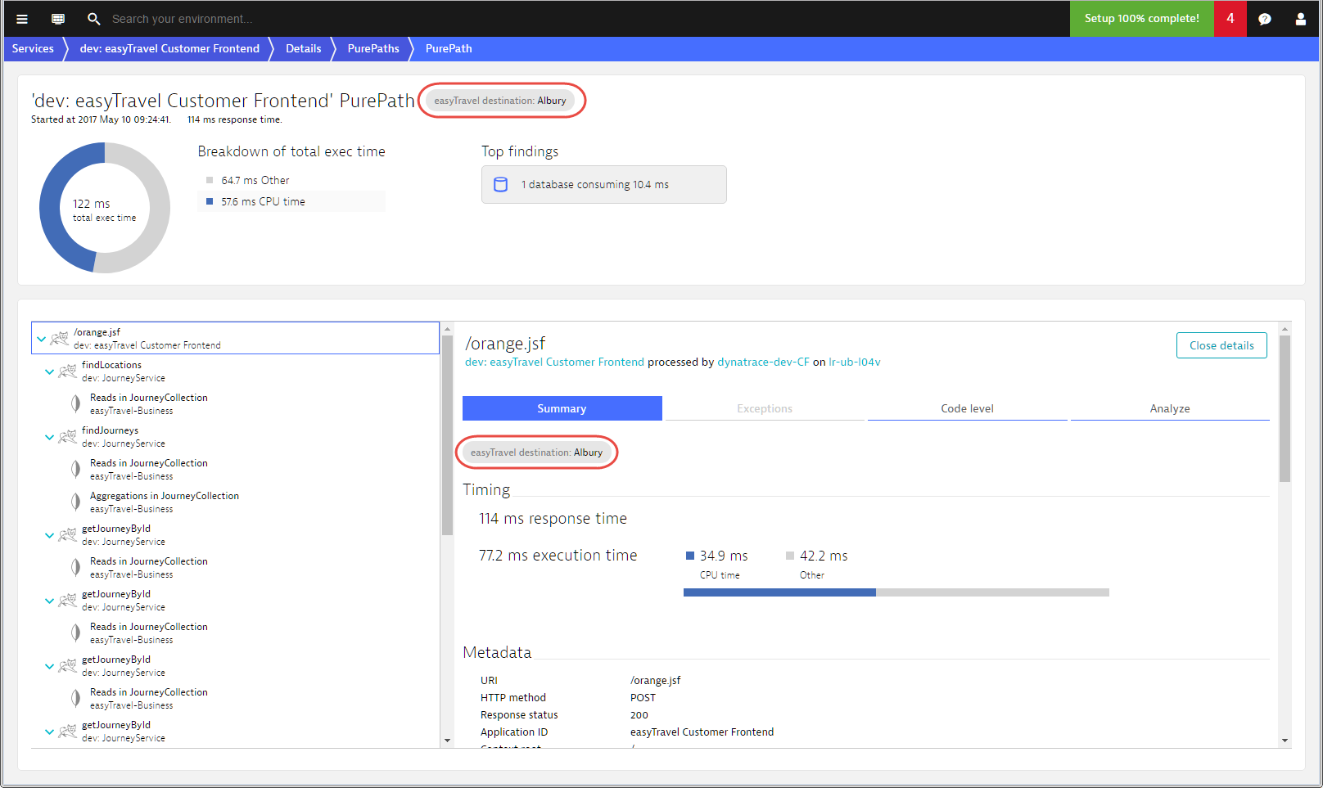
Task: Switch to the Code level tab
Action: (x=967, y=408)
